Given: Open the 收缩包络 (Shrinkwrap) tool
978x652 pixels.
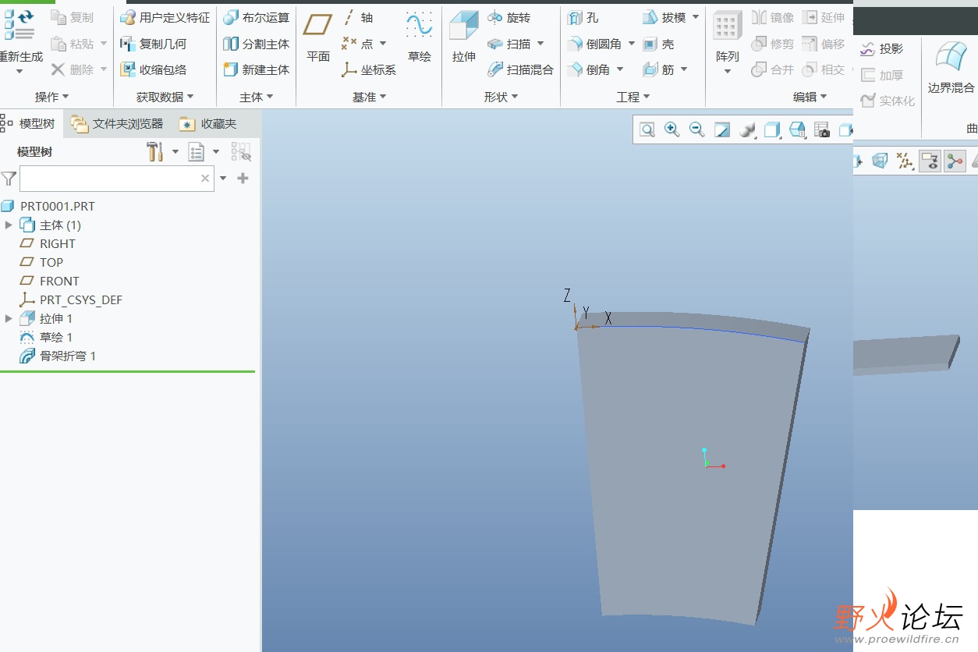Looking at the screenshot, I should (x=153, y=69).
